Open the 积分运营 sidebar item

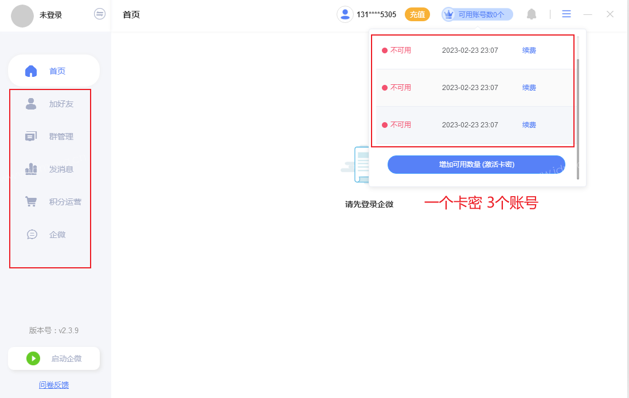click(54, 202)
